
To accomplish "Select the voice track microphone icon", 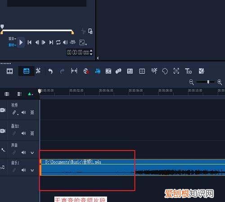I will (3, 150).
